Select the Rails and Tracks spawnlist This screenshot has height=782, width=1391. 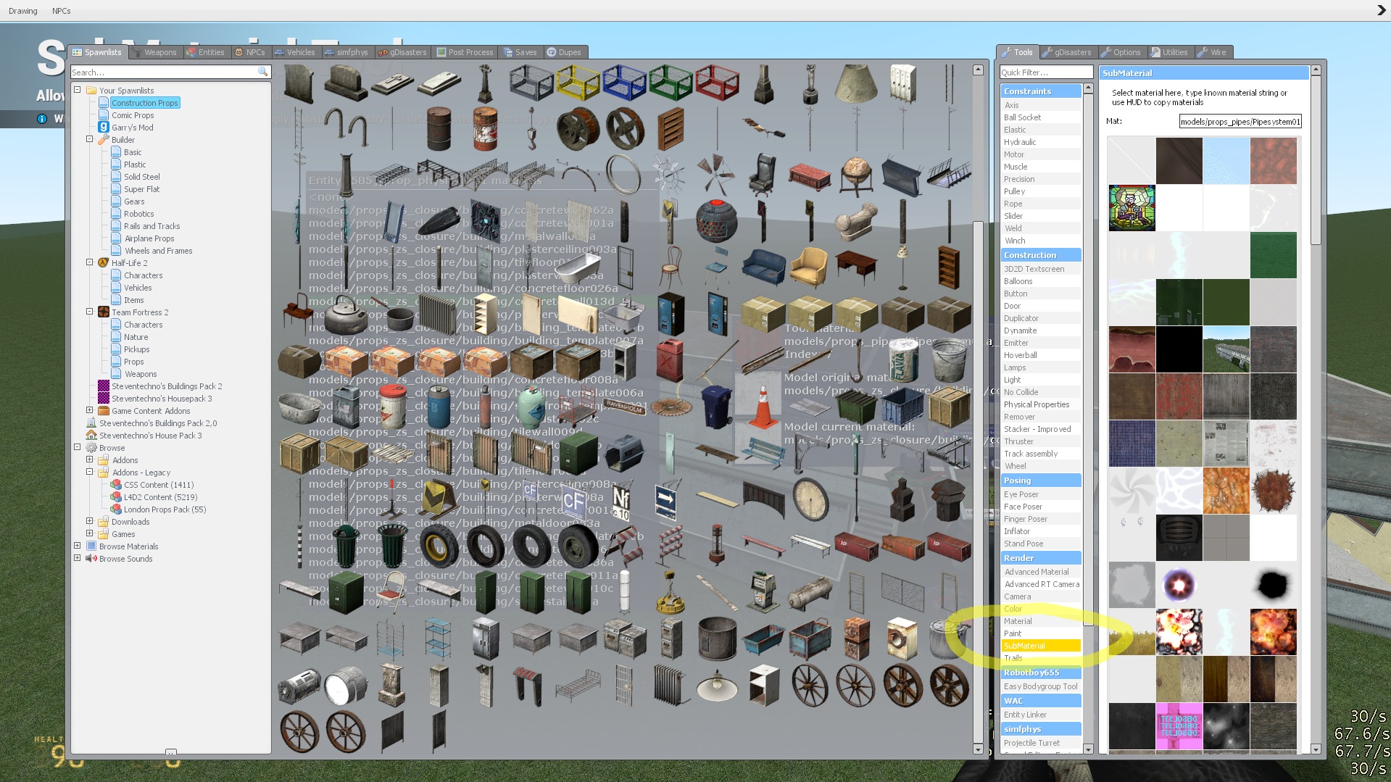(151, 225)
